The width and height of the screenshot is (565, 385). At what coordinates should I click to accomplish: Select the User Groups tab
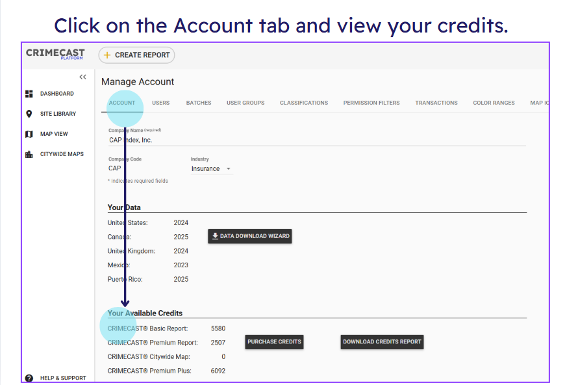click(x=245, y=103)
